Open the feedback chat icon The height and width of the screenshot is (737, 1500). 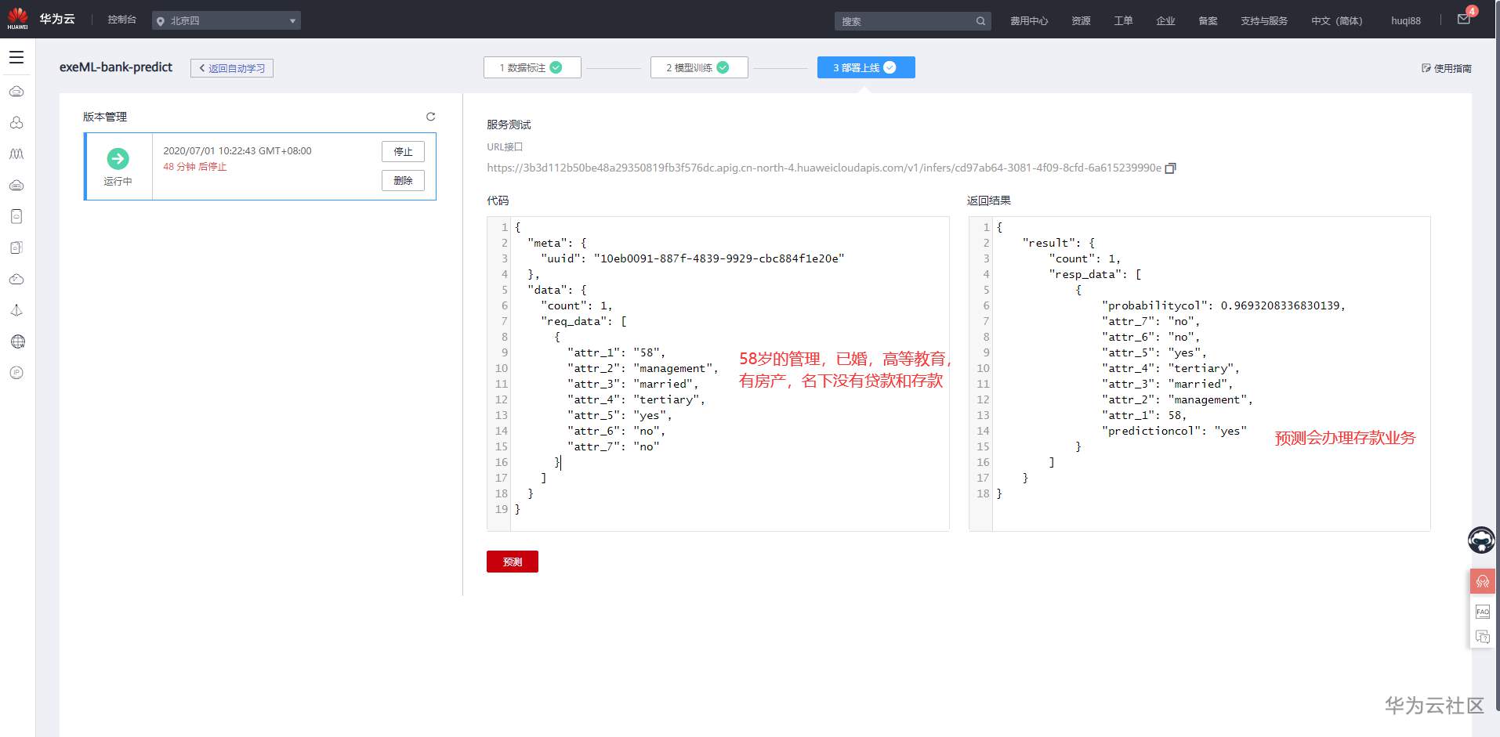point(1483,637)
